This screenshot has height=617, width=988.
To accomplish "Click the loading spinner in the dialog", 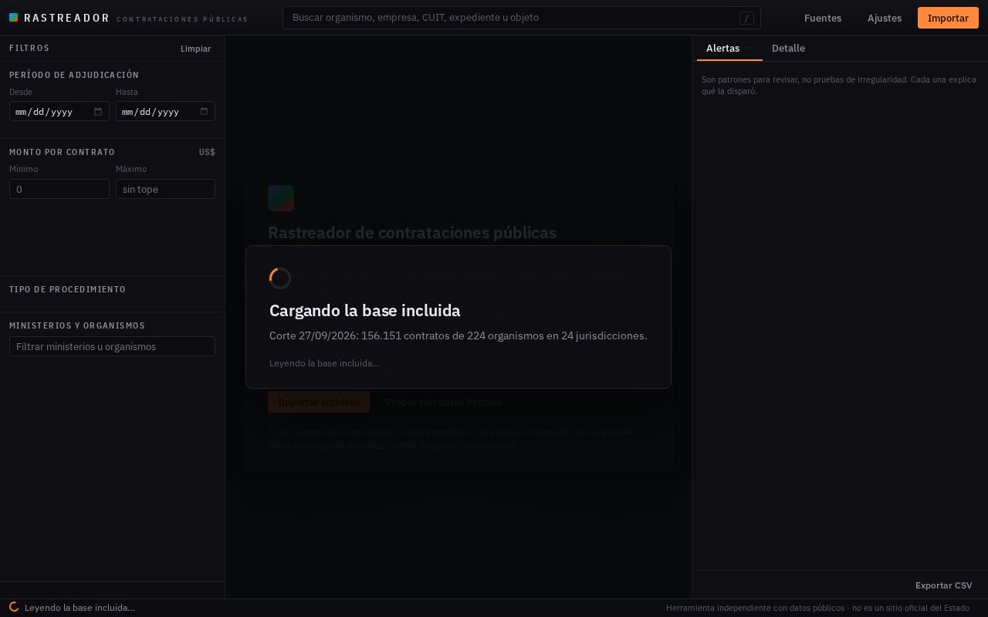I will coord(280,278).
